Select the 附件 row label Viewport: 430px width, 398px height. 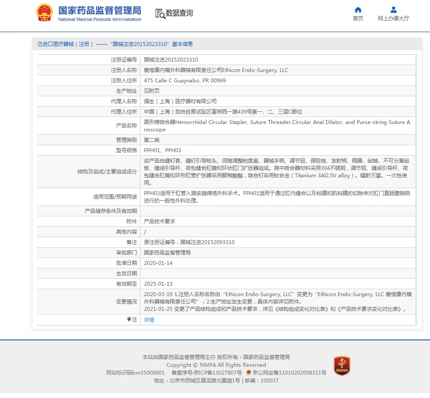click(x=132, y=222)
